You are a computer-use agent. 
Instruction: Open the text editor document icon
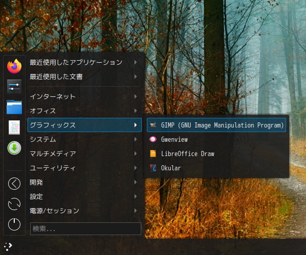coord(14,127)
